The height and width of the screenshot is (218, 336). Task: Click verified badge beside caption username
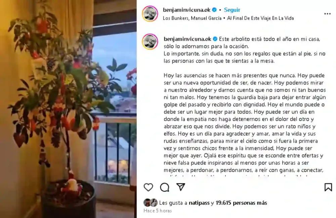tap(215, 39)
